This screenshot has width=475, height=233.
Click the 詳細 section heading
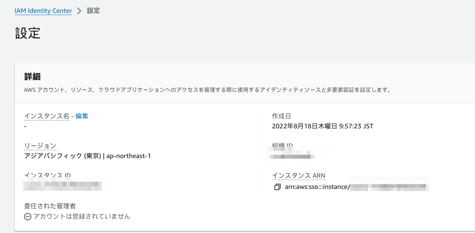32,76
